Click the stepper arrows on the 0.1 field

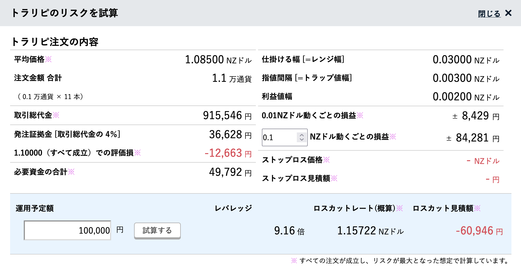click(x=301, y=137)
